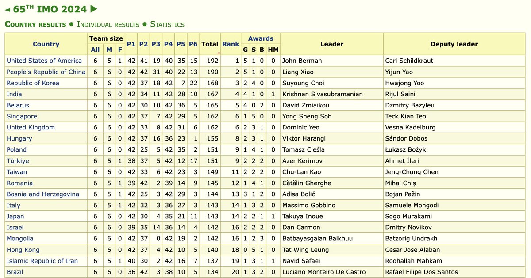Sort by the P4 score column
The width and height of the screenshot is (531, 278).
click(x=168, y=44)
